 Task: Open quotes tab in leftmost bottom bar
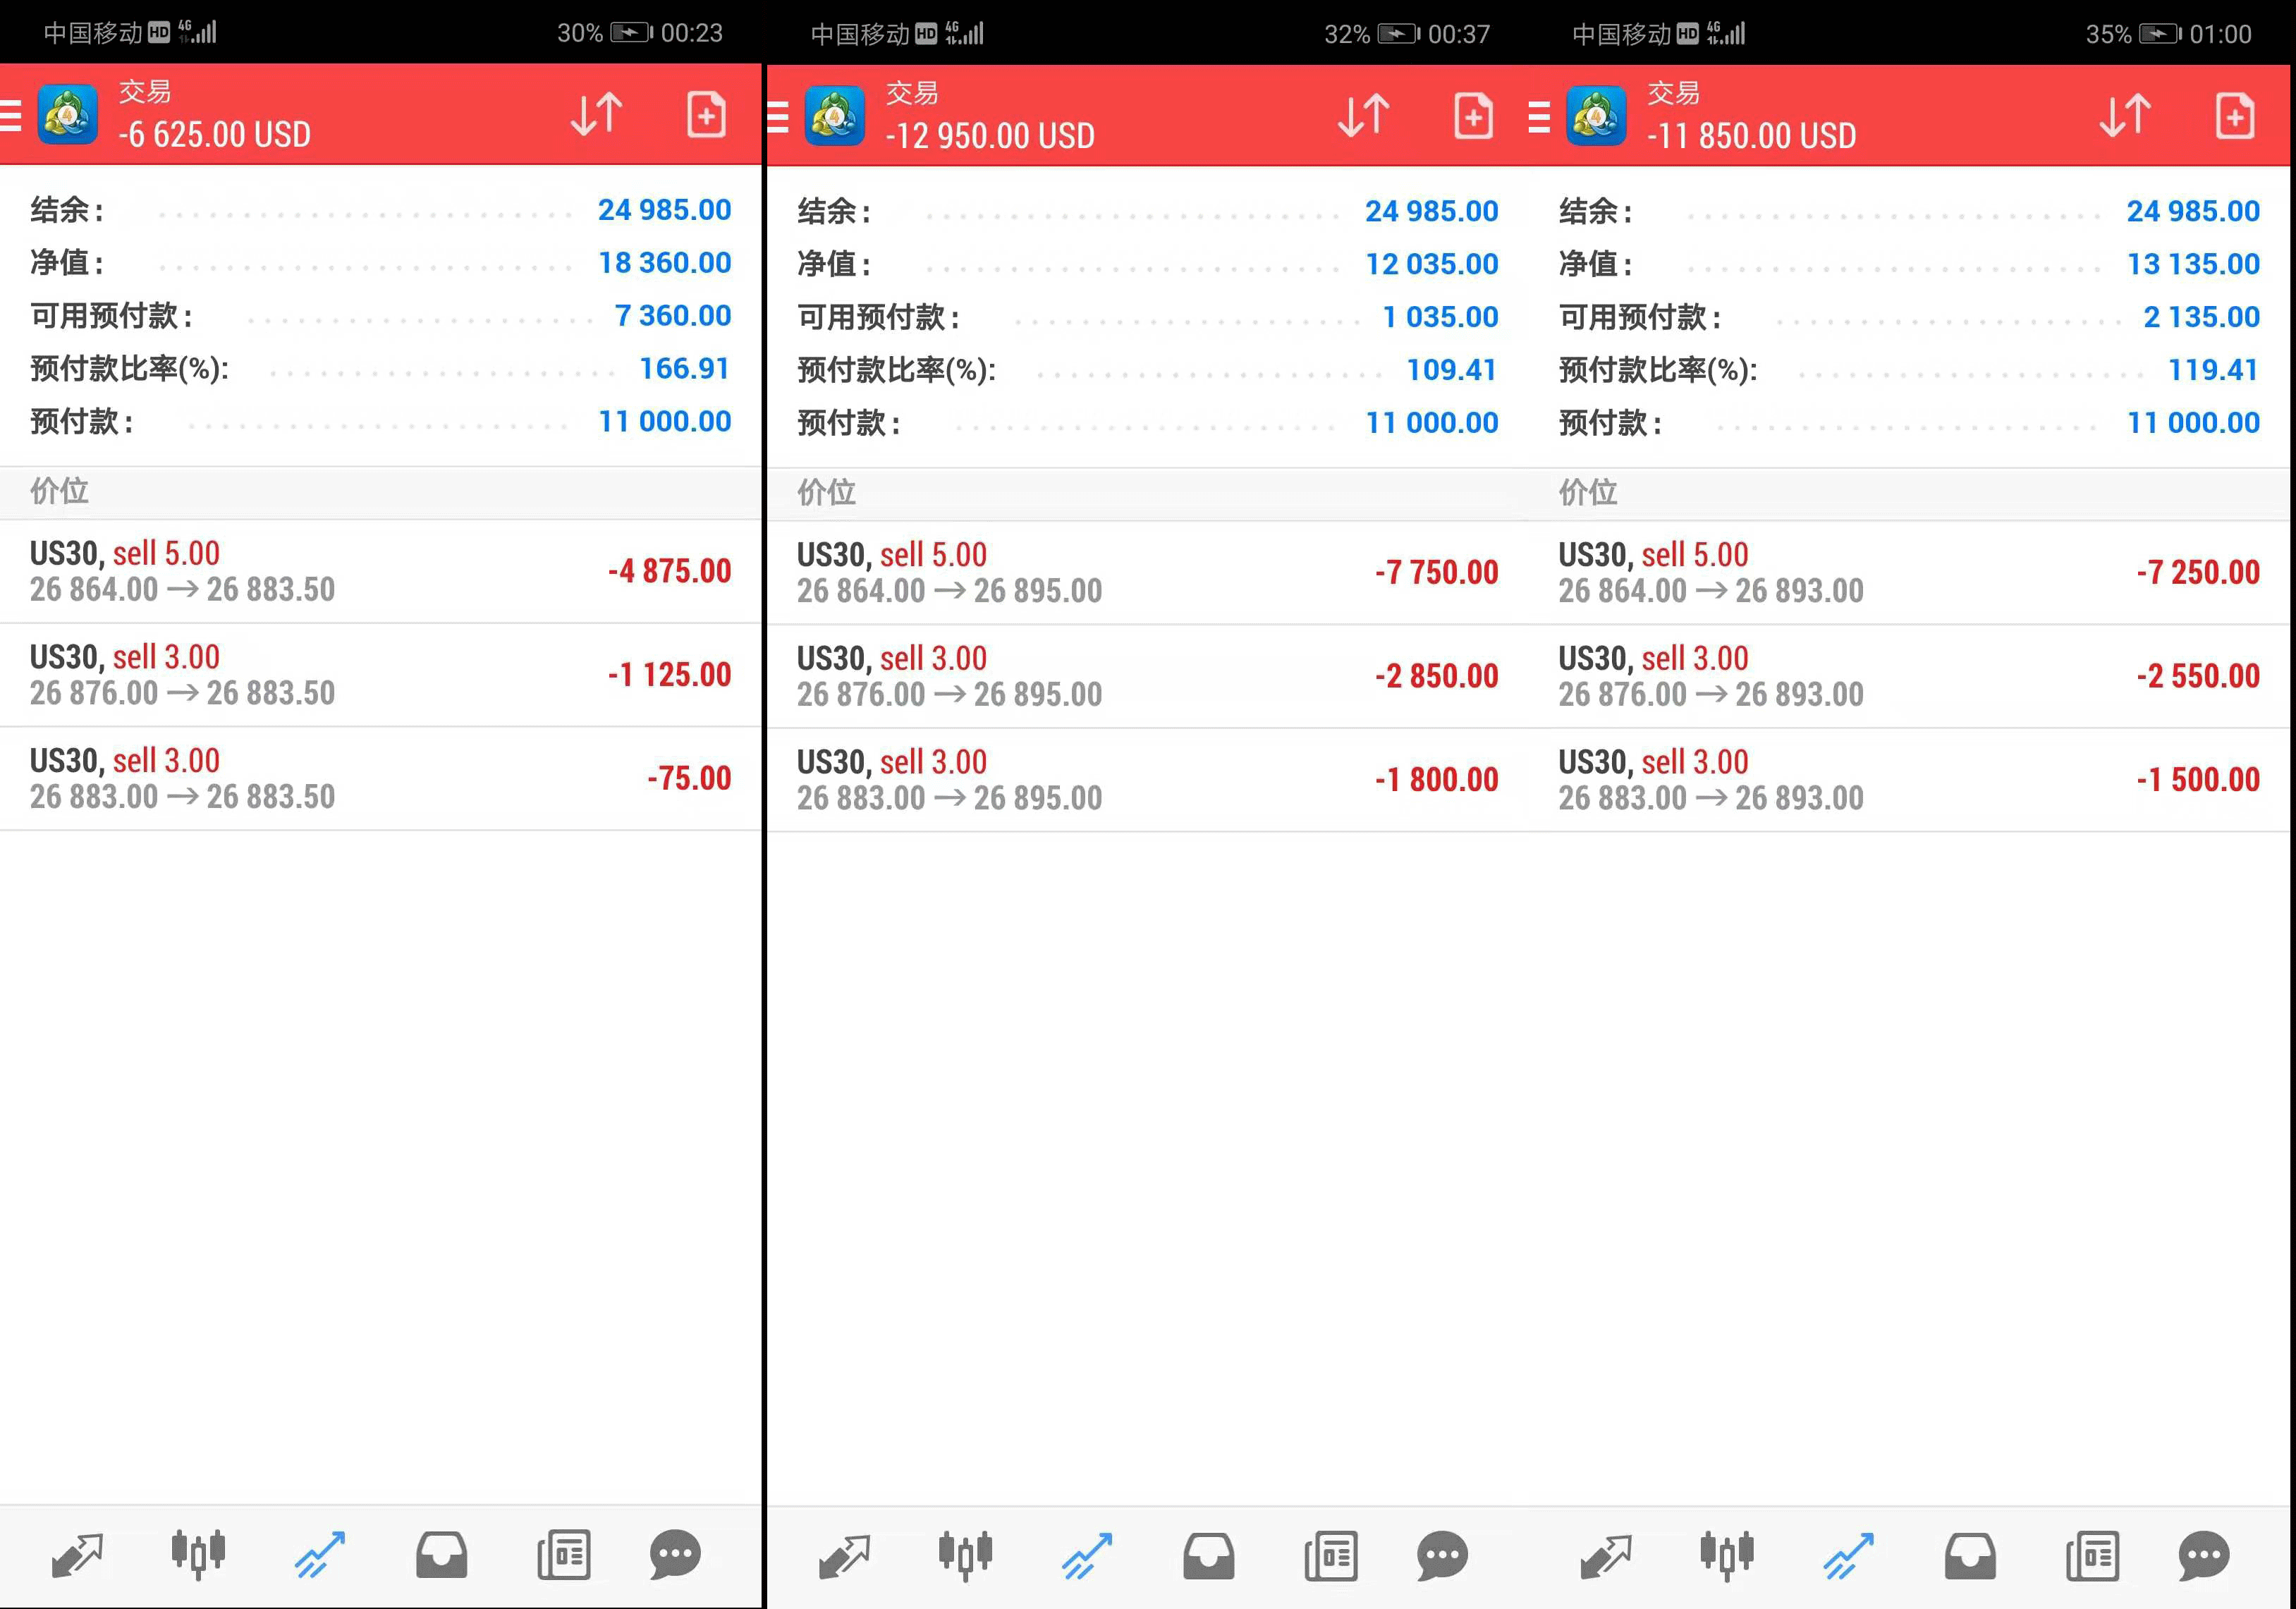pos(77,1555)
